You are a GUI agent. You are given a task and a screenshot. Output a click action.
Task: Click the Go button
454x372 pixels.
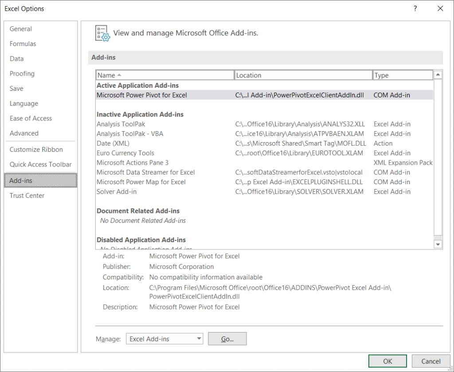tap(227, 338)
